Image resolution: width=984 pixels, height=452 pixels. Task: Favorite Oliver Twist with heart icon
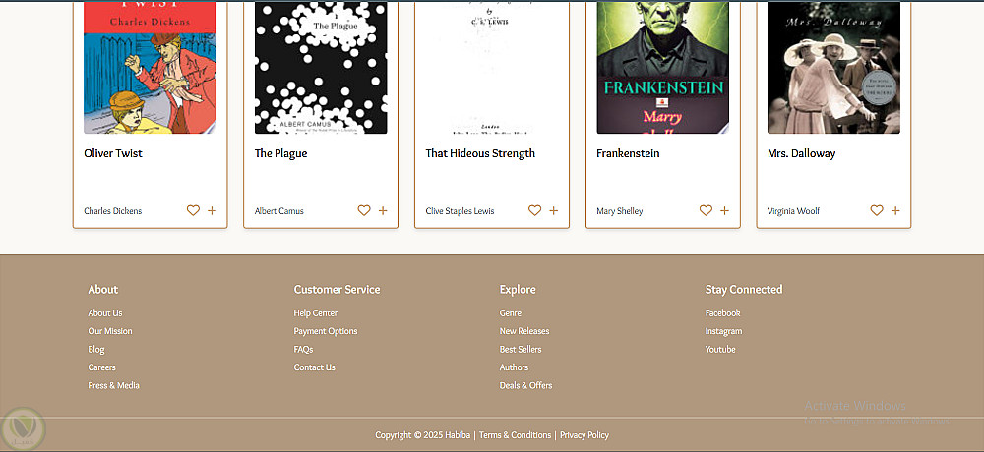[193, 210]
